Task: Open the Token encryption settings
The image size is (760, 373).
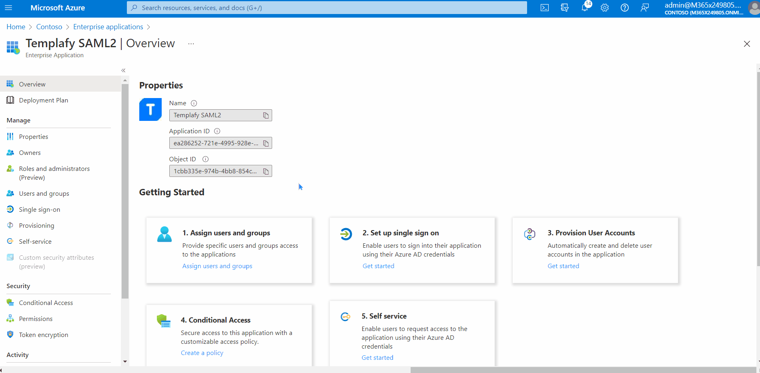Action: coord(44,335)
